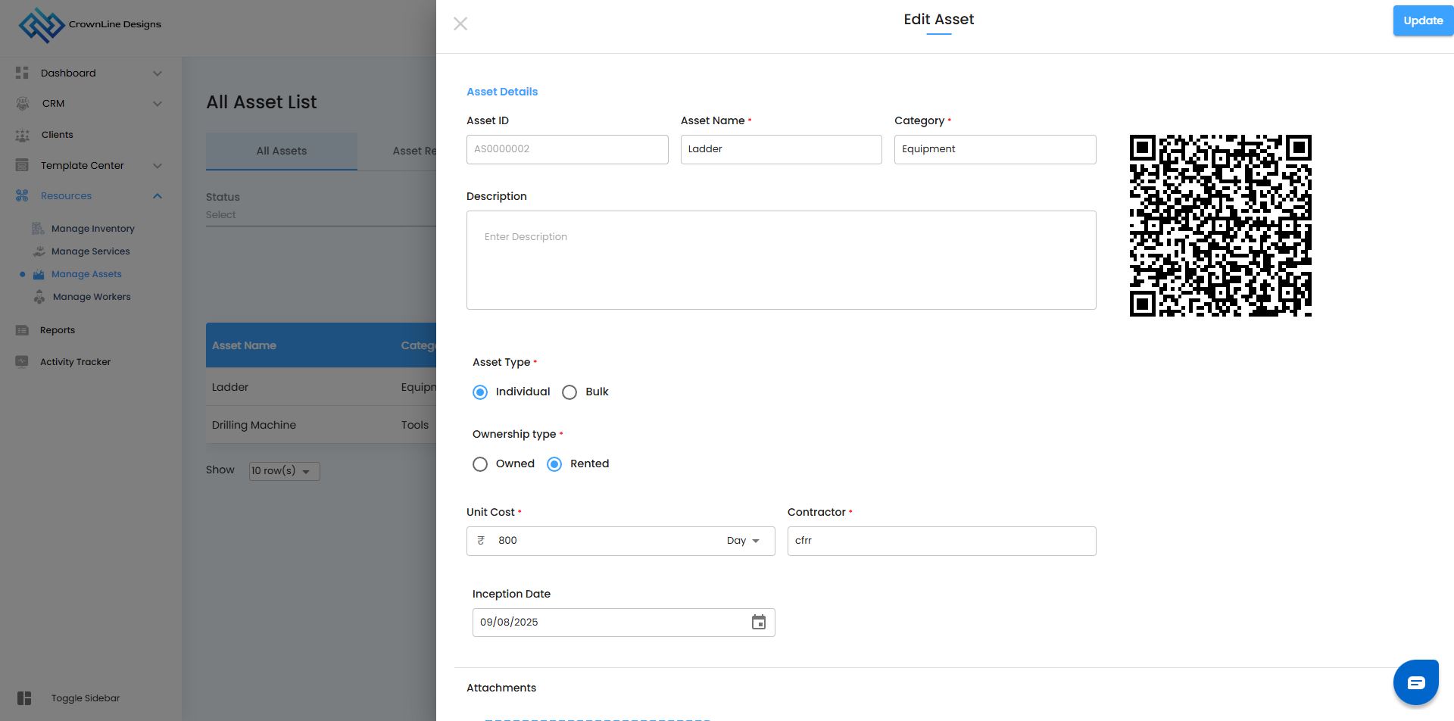1454x721 pixels.
Task: Switch to the All Assets tab
Action: tap(282, 151)
